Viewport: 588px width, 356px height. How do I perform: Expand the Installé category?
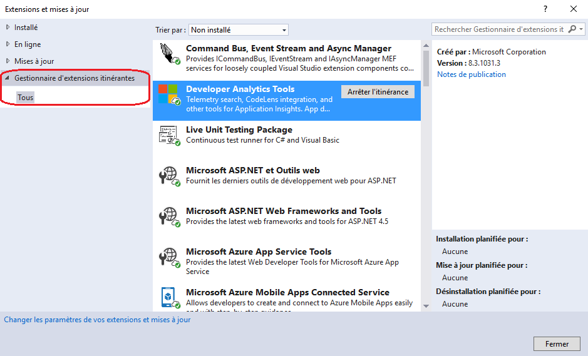[8, 28]
